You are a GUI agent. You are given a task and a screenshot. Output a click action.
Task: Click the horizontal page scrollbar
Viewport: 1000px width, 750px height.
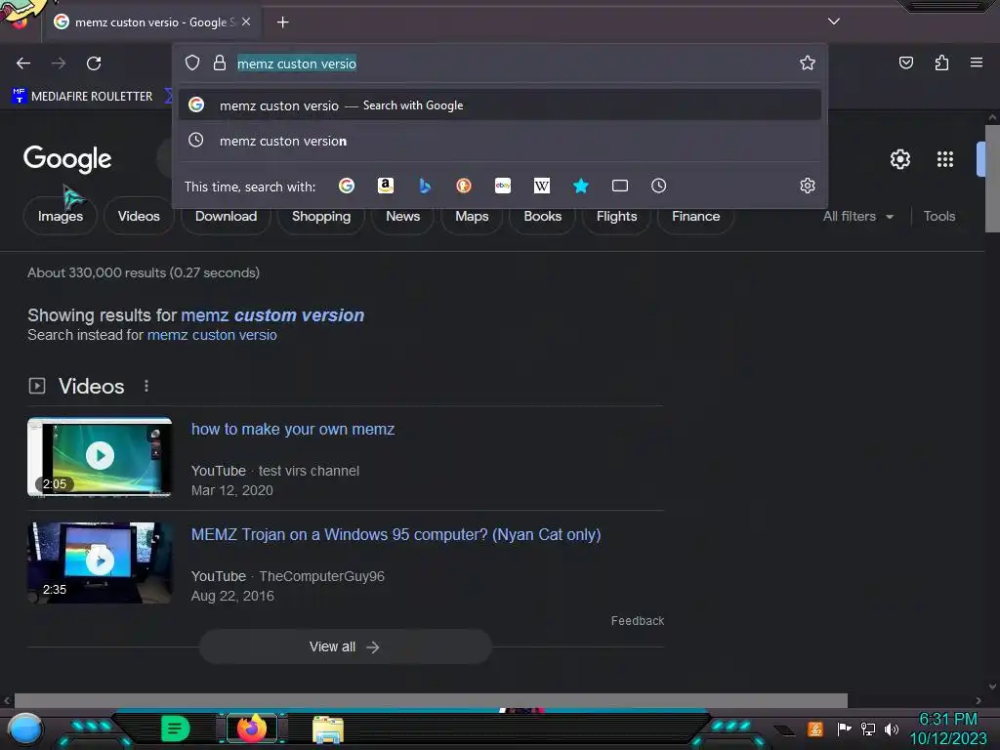[431, 700]
